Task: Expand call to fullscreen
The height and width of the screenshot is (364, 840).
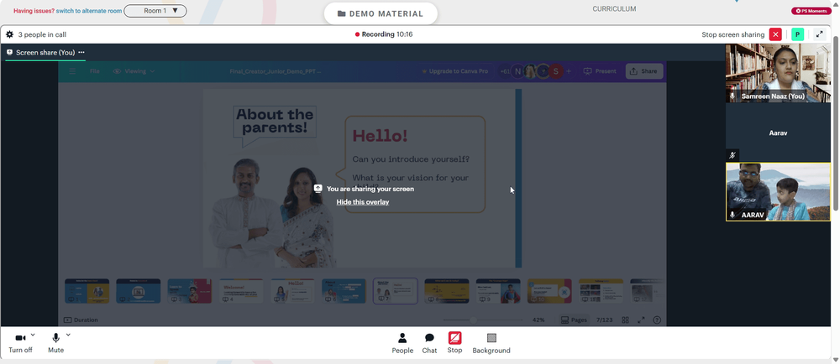Action: click(819, 34)
